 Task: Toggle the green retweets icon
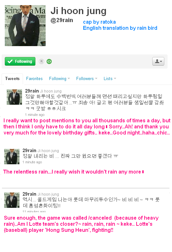click(49, 61)
